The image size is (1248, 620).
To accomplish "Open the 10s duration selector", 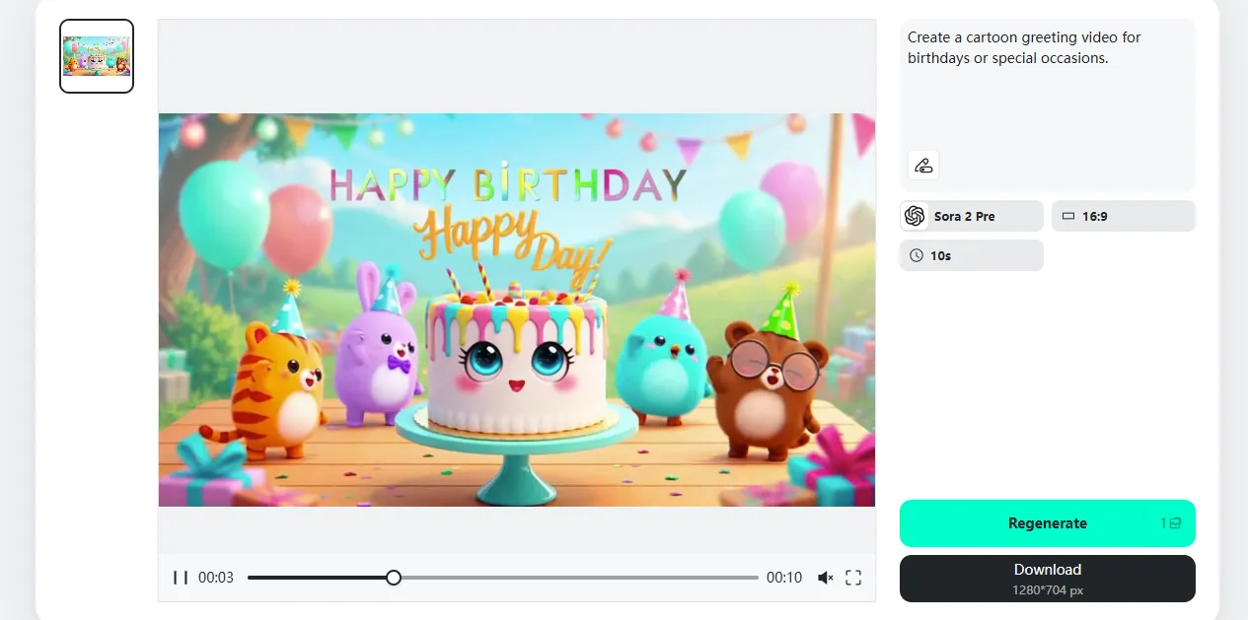I will coord(971,254).
